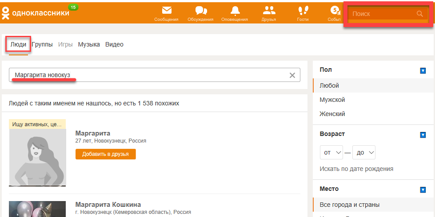Viewport: 435px width, 217px height.
Task: Focus the top Поиск search field
Action: pyautogui.click(x=388, y=14)
